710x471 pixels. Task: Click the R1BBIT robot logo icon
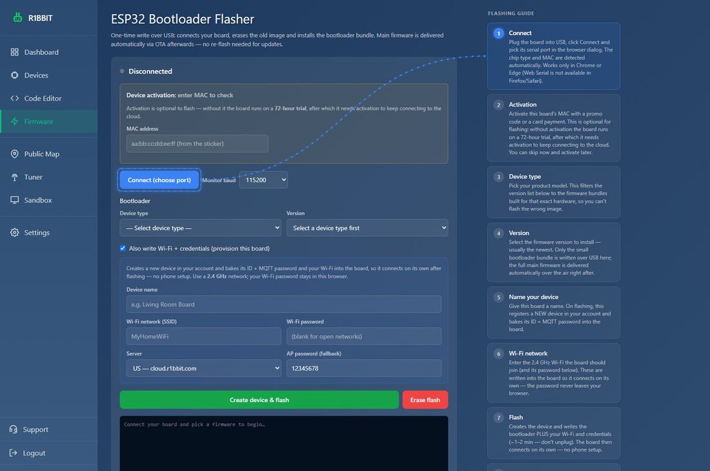[17, 17]
